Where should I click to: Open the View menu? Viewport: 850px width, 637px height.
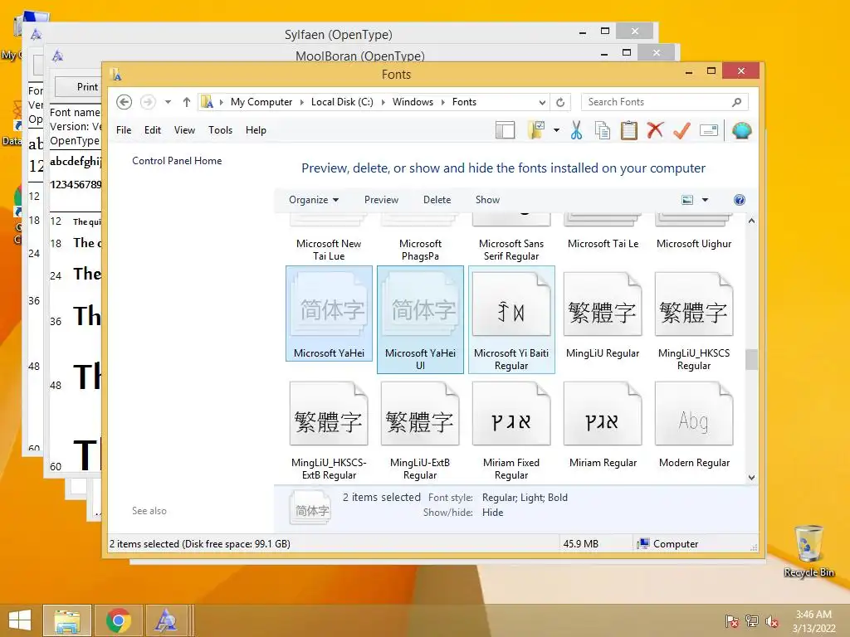pyautogui.click(x=184, y=130)
